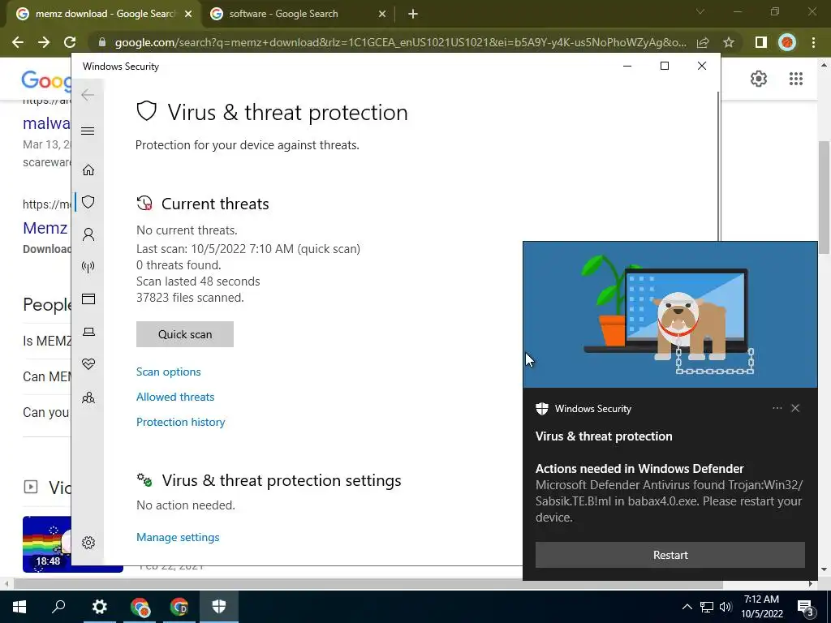Open the Family options icon
This screenshot has height=623, width=831.
tap(88, 397)
